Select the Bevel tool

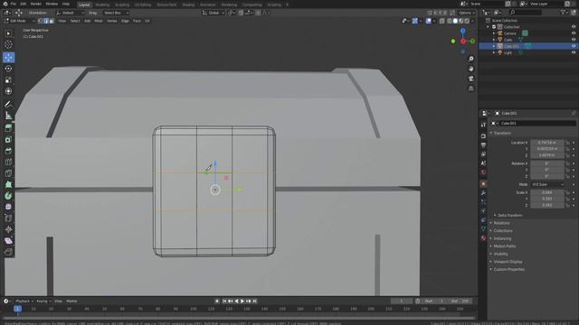click(8, 151)
